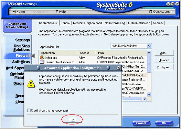The image size is (181, 129).
Task: Click the blue Ok button
Action: coord(164,123)
